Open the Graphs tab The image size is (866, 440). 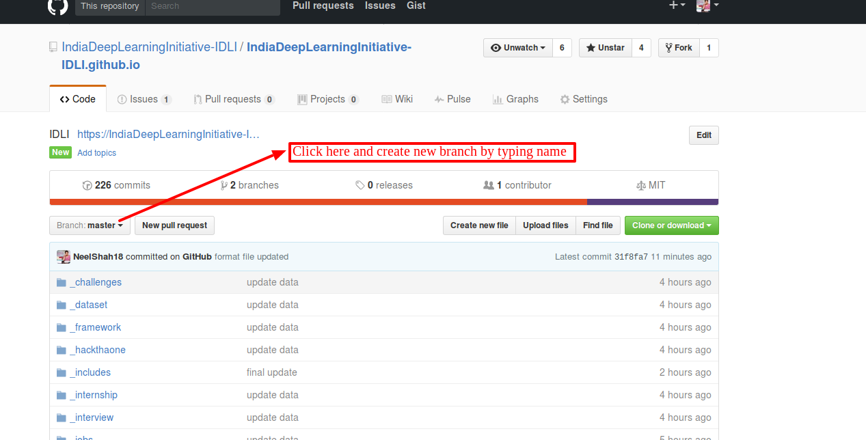click(x=515, y=99)
